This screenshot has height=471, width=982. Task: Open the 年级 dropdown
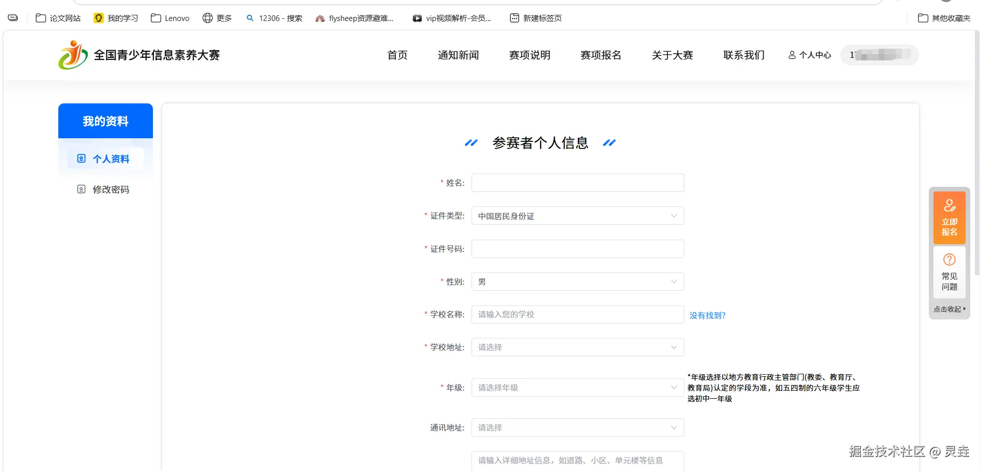pyautogui.click(x=577, y=388)
